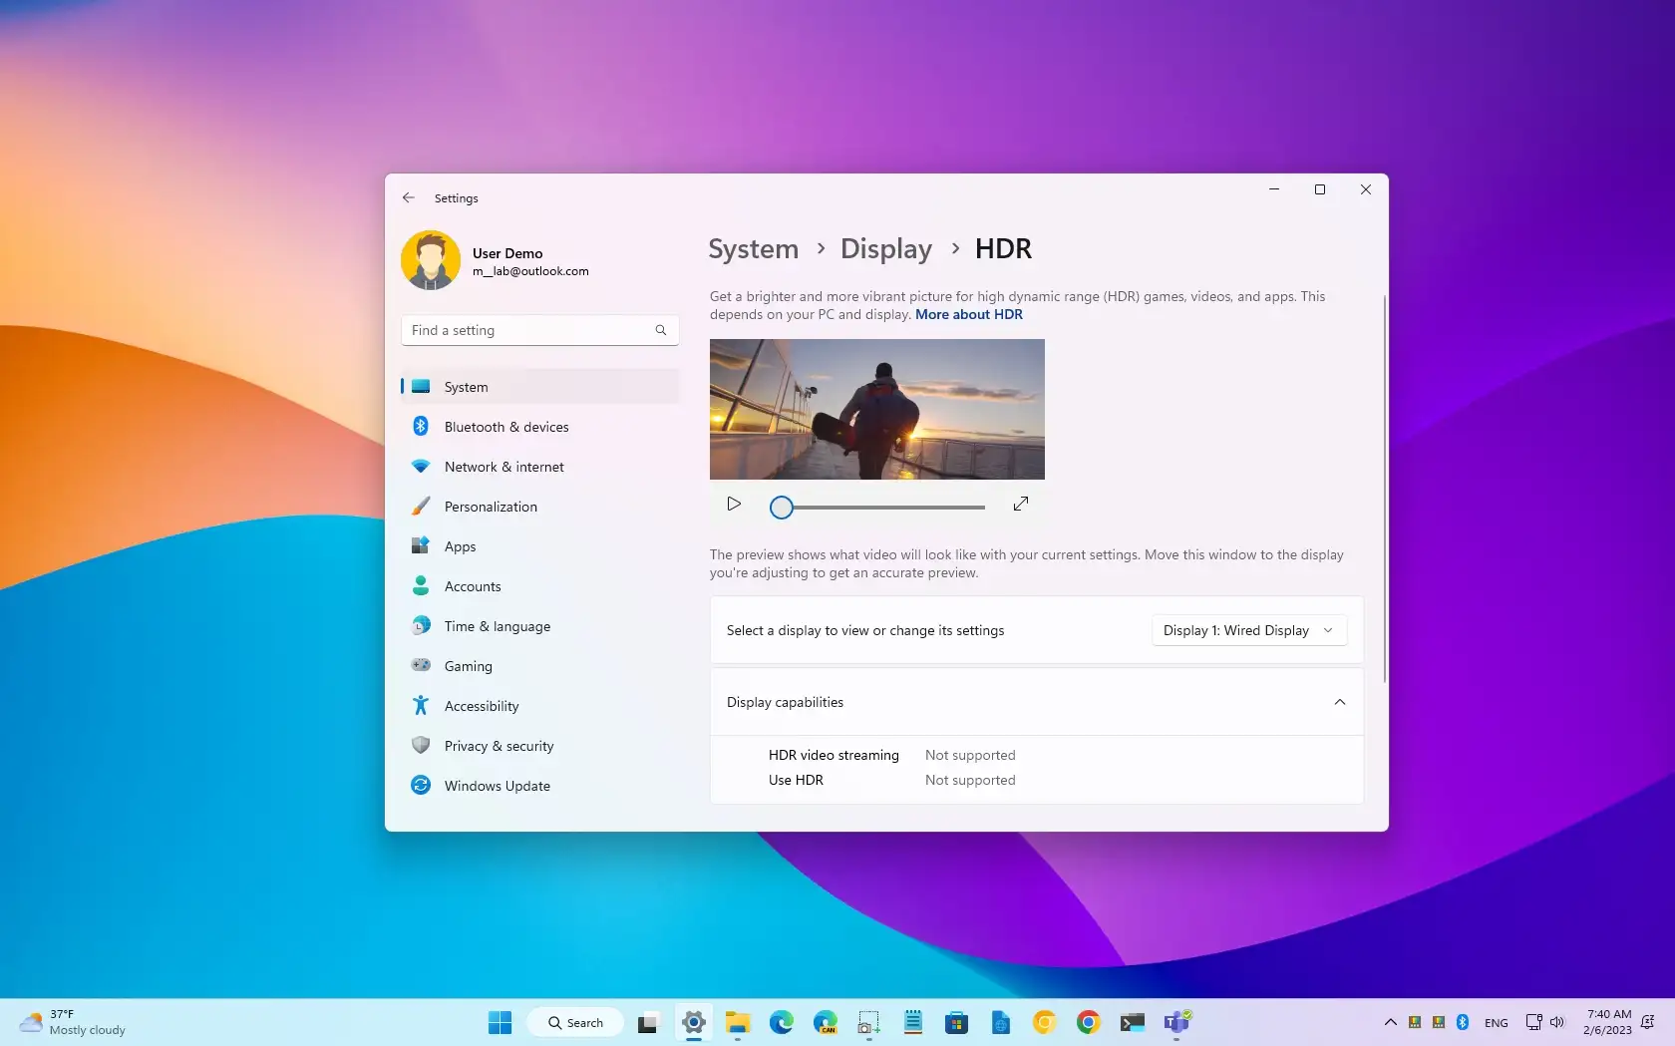Collapse the Display capabilities section

point(1339,702)
